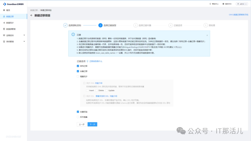The image size is (251, 141).
Task: Open 功能介绍 link beside 同步 DML
Action: click(99, 83)
